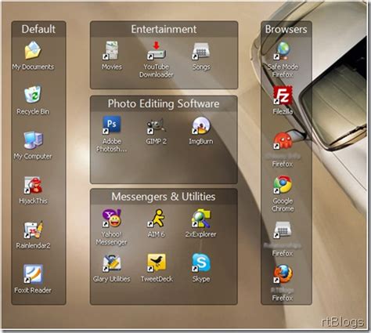Viewport: 371px width, 333px height.
Task: Select the Entertainment fence title bar
Action: tap(164, 29)
